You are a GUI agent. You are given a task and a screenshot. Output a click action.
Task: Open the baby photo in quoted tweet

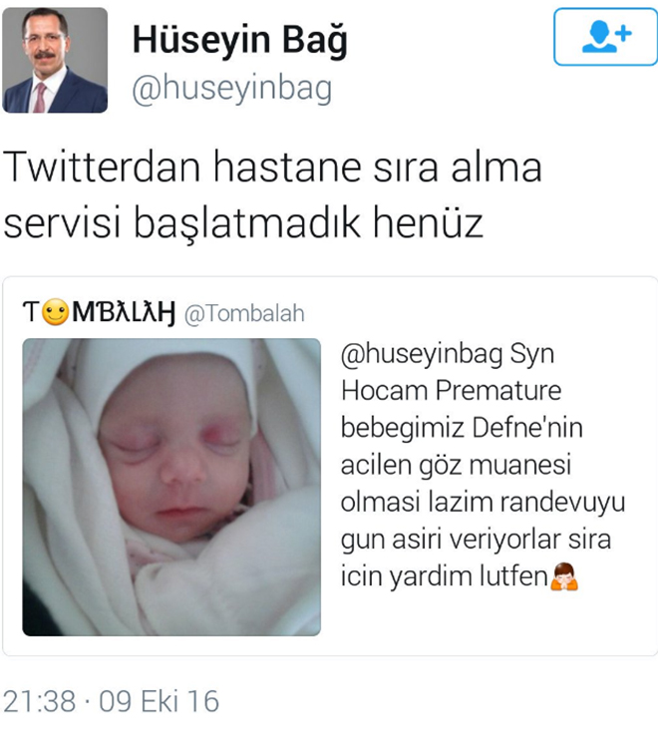171,487
